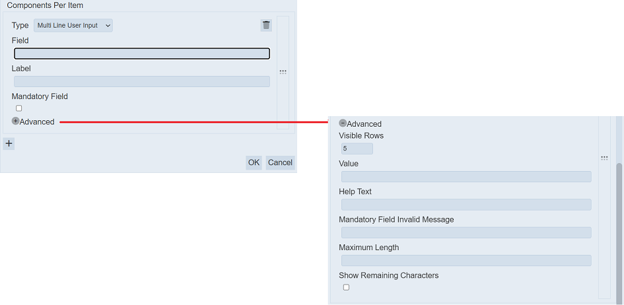Click the Field text input
The width and height of the screenshot is (624, 305).
[x=142, y=54]
